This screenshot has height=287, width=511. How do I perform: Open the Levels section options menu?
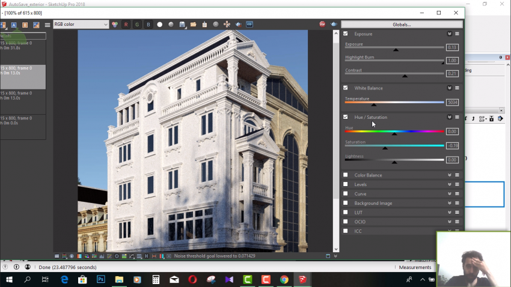coord(457,184)
